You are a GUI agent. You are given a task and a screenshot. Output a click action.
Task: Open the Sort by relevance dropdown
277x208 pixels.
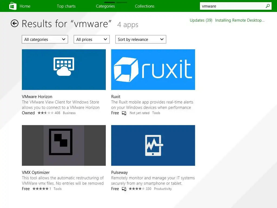pyautogui.click(x=141, y=39)
